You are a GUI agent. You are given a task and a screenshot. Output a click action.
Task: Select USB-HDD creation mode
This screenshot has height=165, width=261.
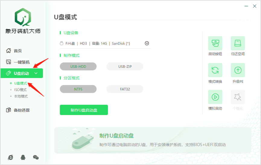coord(78,66)
